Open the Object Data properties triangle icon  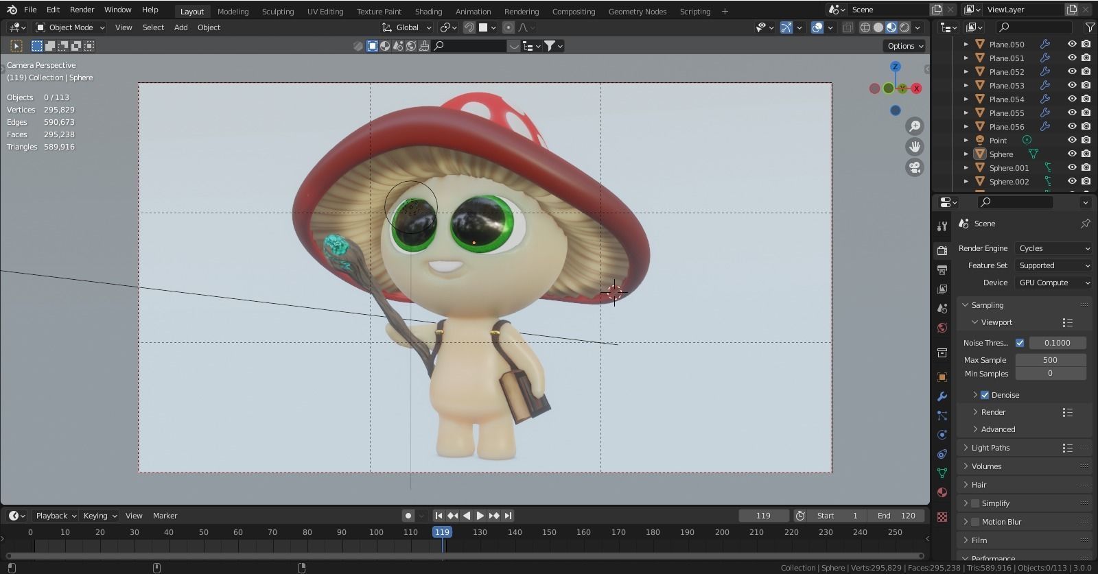click(x=942, y=473)
